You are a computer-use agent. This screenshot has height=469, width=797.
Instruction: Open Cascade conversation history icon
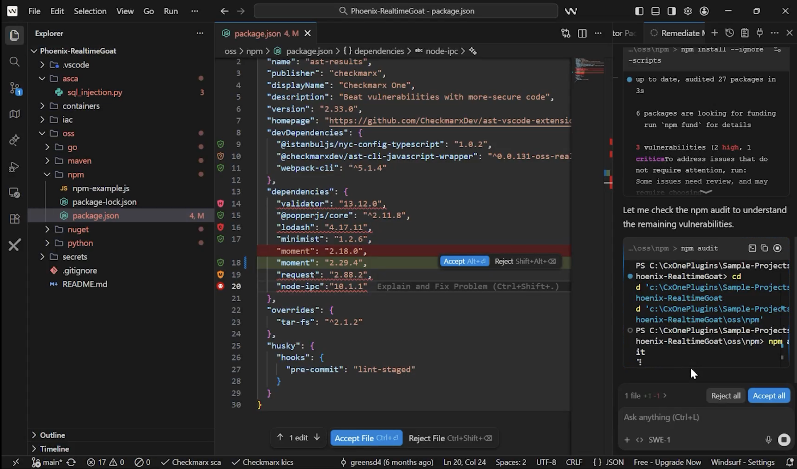[x=729, y=33]
